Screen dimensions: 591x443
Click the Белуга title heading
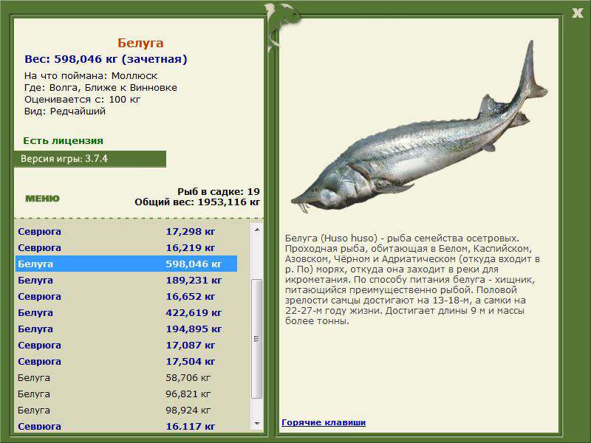tap(140, 43)
